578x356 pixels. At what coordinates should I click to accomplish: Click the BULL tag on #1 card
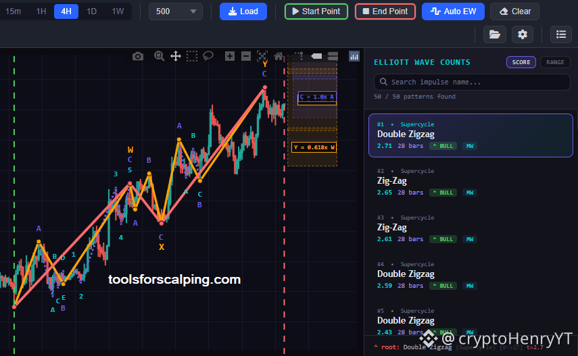click(443, 146)
